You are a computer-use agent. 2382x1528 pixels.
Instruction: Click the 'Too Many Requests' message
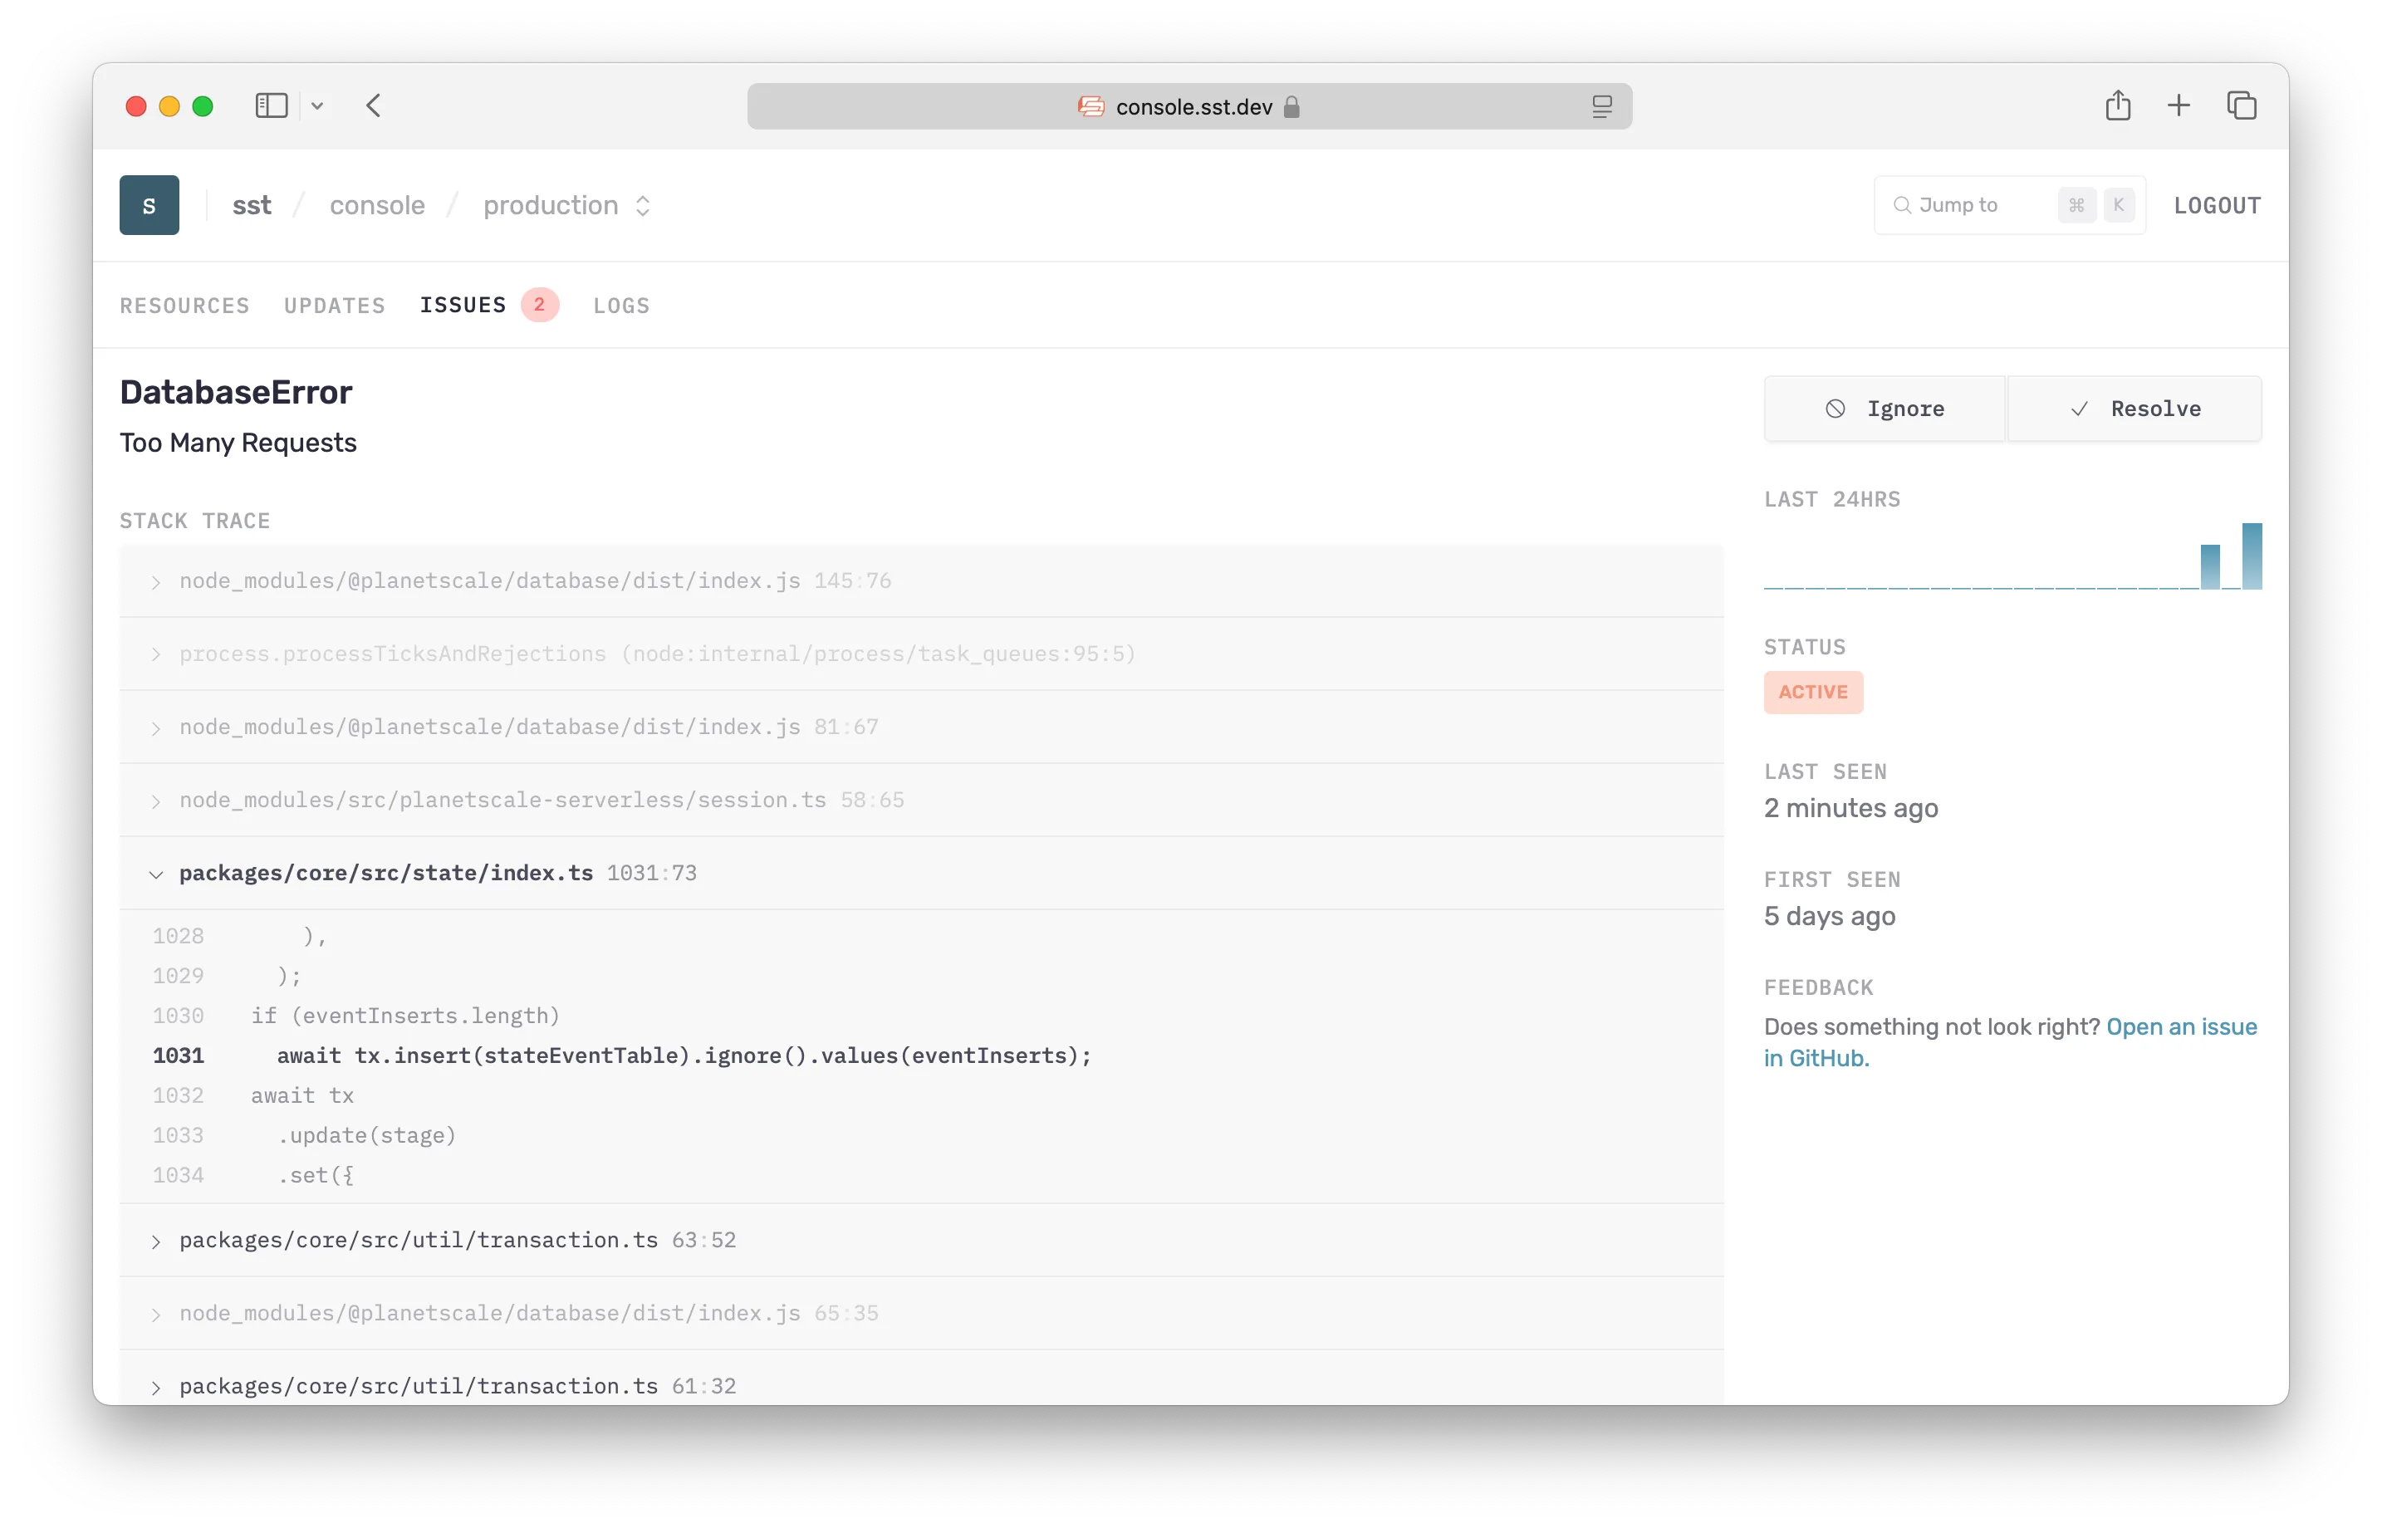[x=238, y=443]
